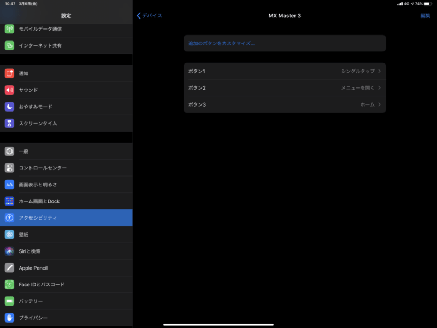The image size is (437, 328).
Task: Open 壁紙 settings
Action: (66, 235)
